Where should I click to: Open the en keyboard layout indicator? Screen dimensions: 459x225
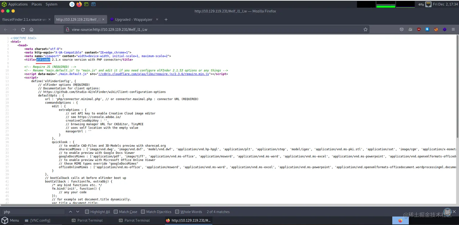point(421,4)
